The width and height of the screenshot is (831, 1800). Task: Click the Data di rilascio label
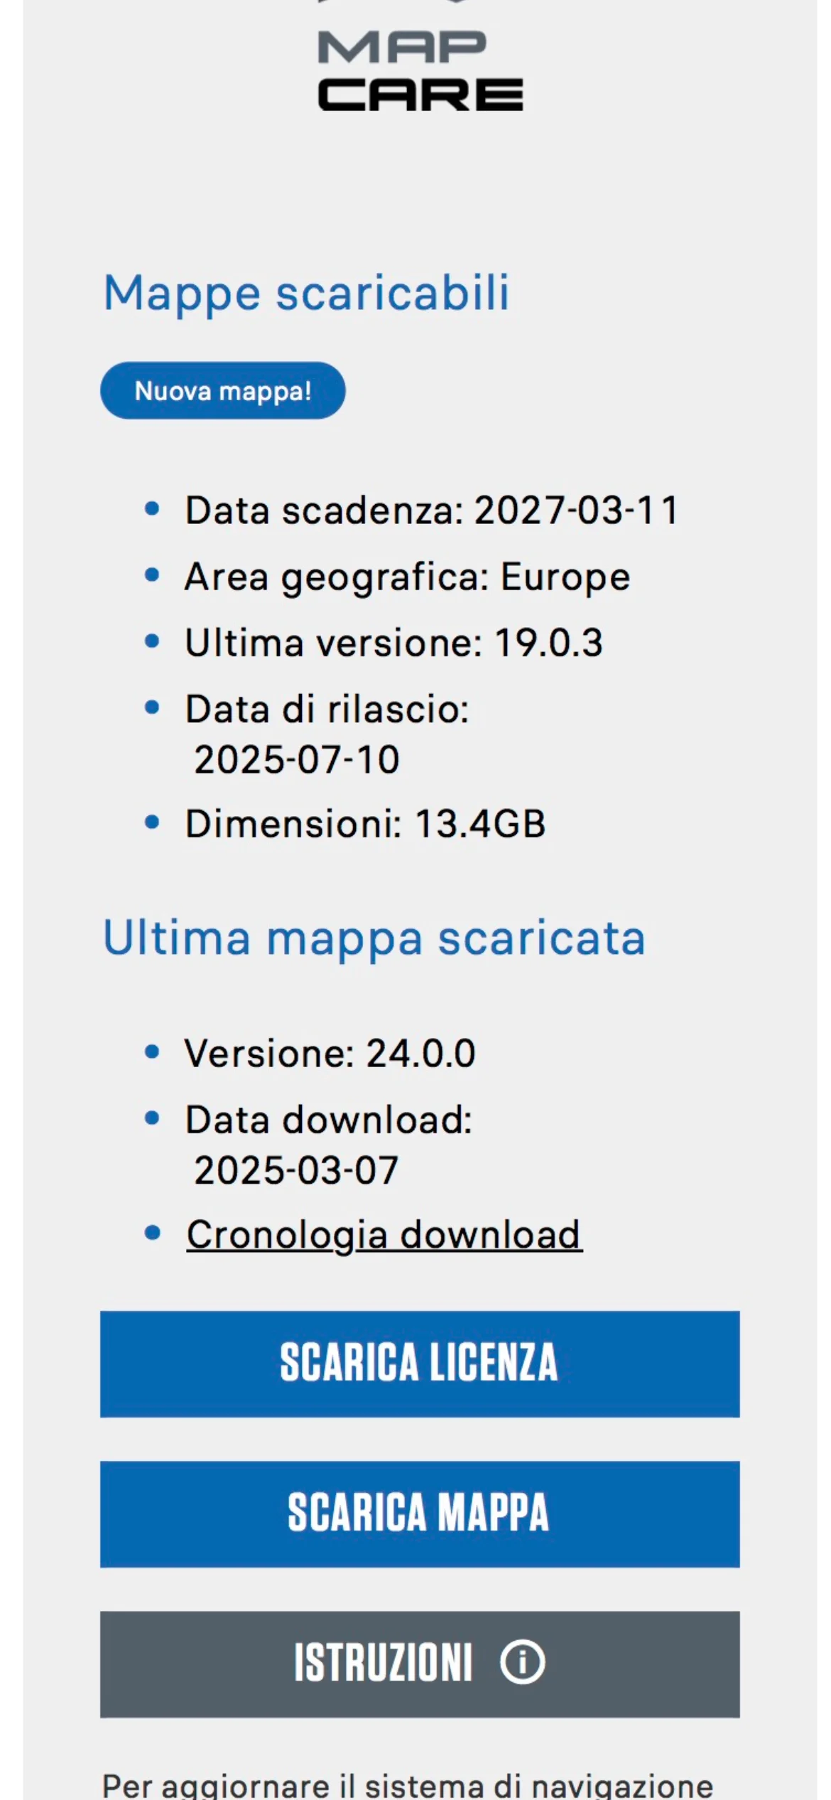tap(327, 709)
